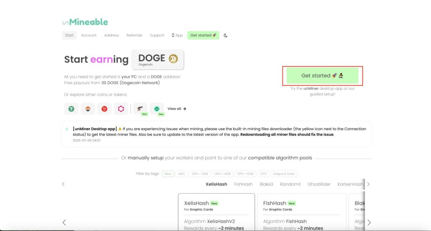Click the large green Get started button
This screenshot has width=431, height=231.
pos(322,76)
